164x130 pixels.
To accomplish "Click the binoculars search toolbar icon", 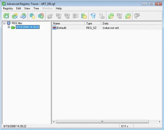I will tap(23, 16).
